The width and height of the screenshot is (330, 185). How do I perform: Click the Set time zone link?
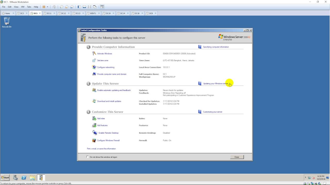click(103, 61)
